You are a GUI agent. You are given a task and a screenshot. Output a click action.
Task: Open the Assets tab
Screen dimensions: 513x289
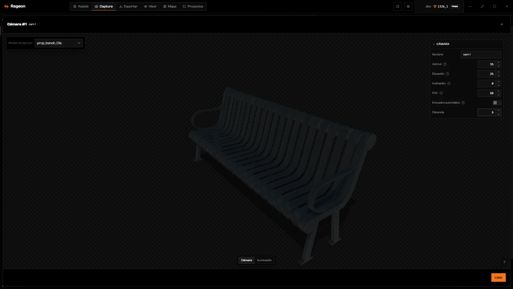point(81,6)
